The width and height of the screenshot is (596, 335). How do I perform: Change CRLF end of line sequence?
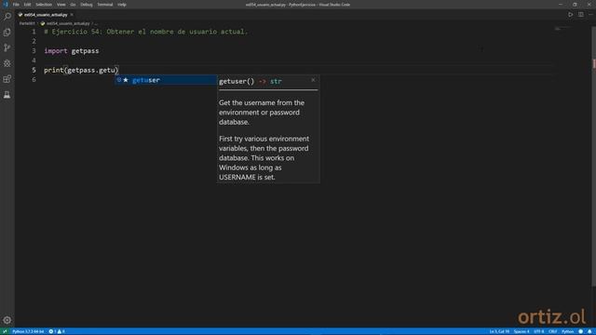[552, 331]
